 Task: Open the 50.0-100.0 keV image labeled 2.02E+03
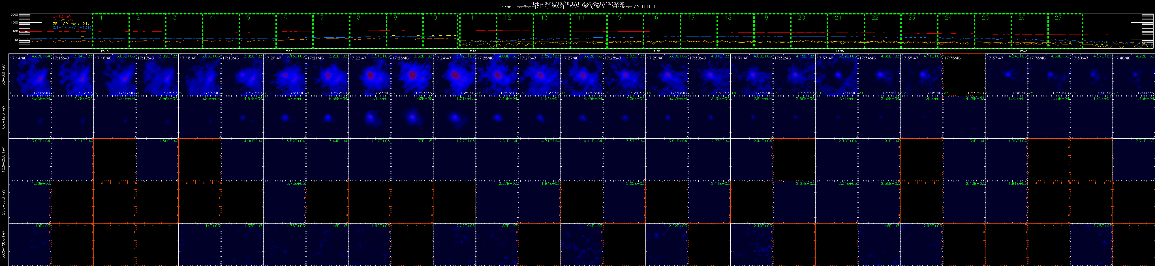coord(454,244)
